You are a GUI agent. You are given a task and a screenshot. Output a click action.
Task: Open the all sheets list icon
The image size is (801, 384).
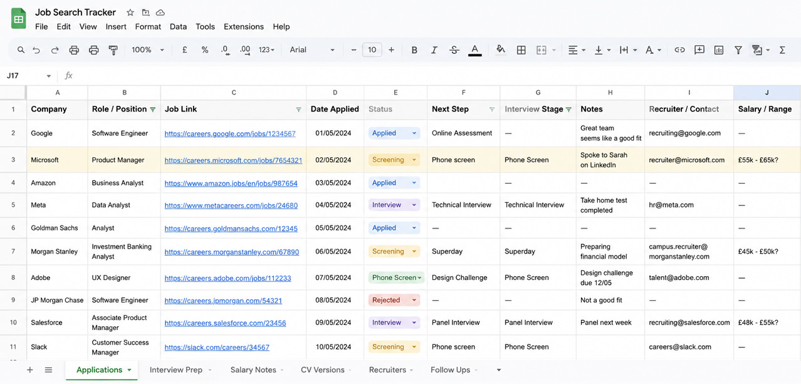pos(48,370)
